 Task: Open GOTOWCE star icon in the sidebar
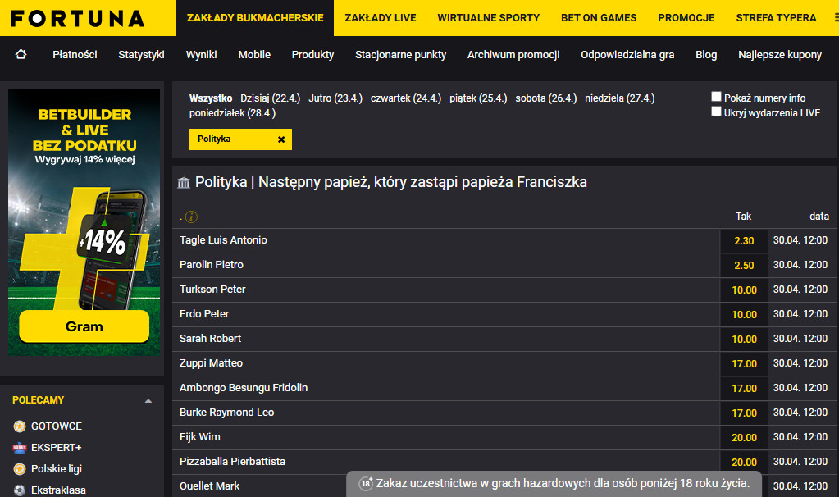pos(20,426)
